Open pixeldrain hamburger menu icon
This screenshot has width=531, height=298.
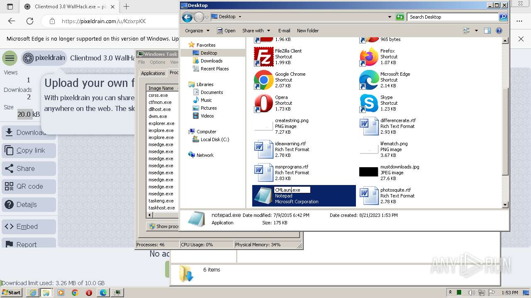pos(10,58)
